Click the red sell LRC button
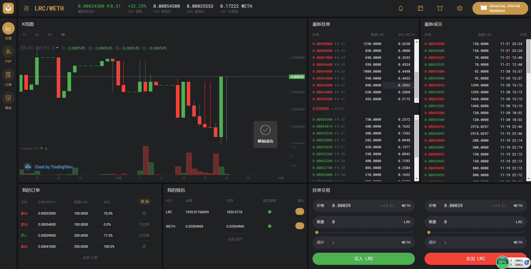 [475, 259]
